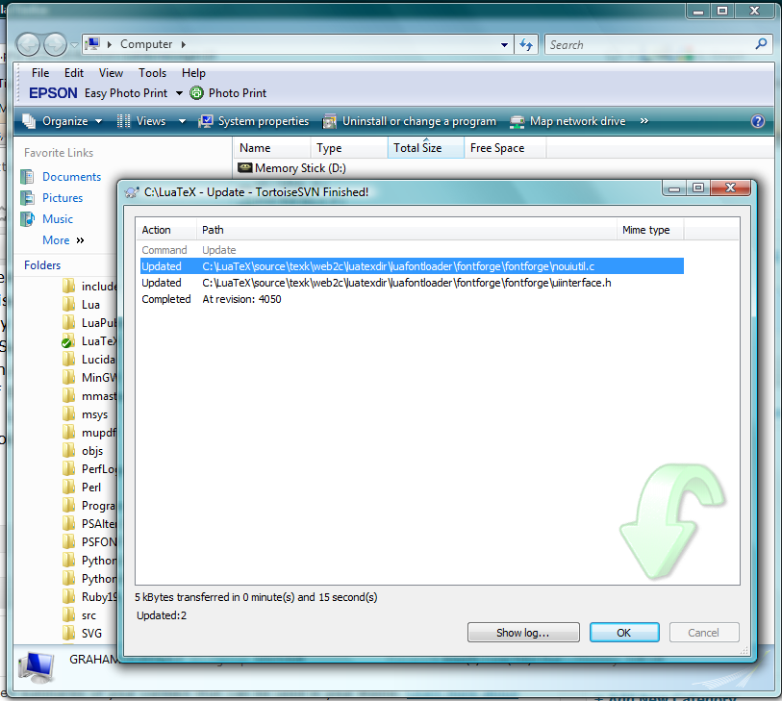Select the uiinterface.h updated row
782x701 pixels.
click(406, 283)
